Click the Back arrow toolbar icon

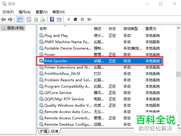click(x=3, y=20)
